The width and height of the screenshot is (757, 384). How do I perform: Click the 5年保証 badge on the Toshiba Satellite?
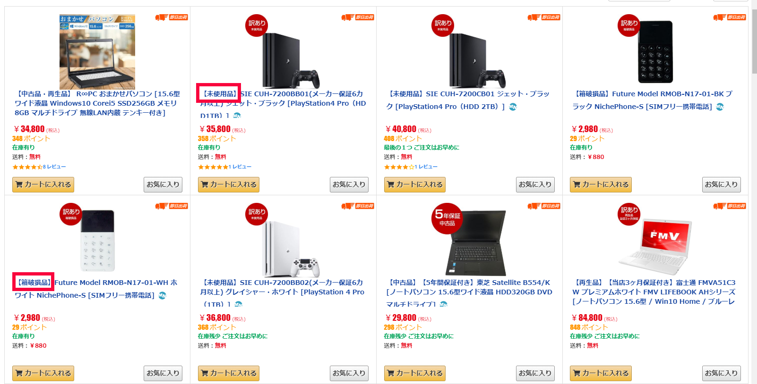pos(447,218)
